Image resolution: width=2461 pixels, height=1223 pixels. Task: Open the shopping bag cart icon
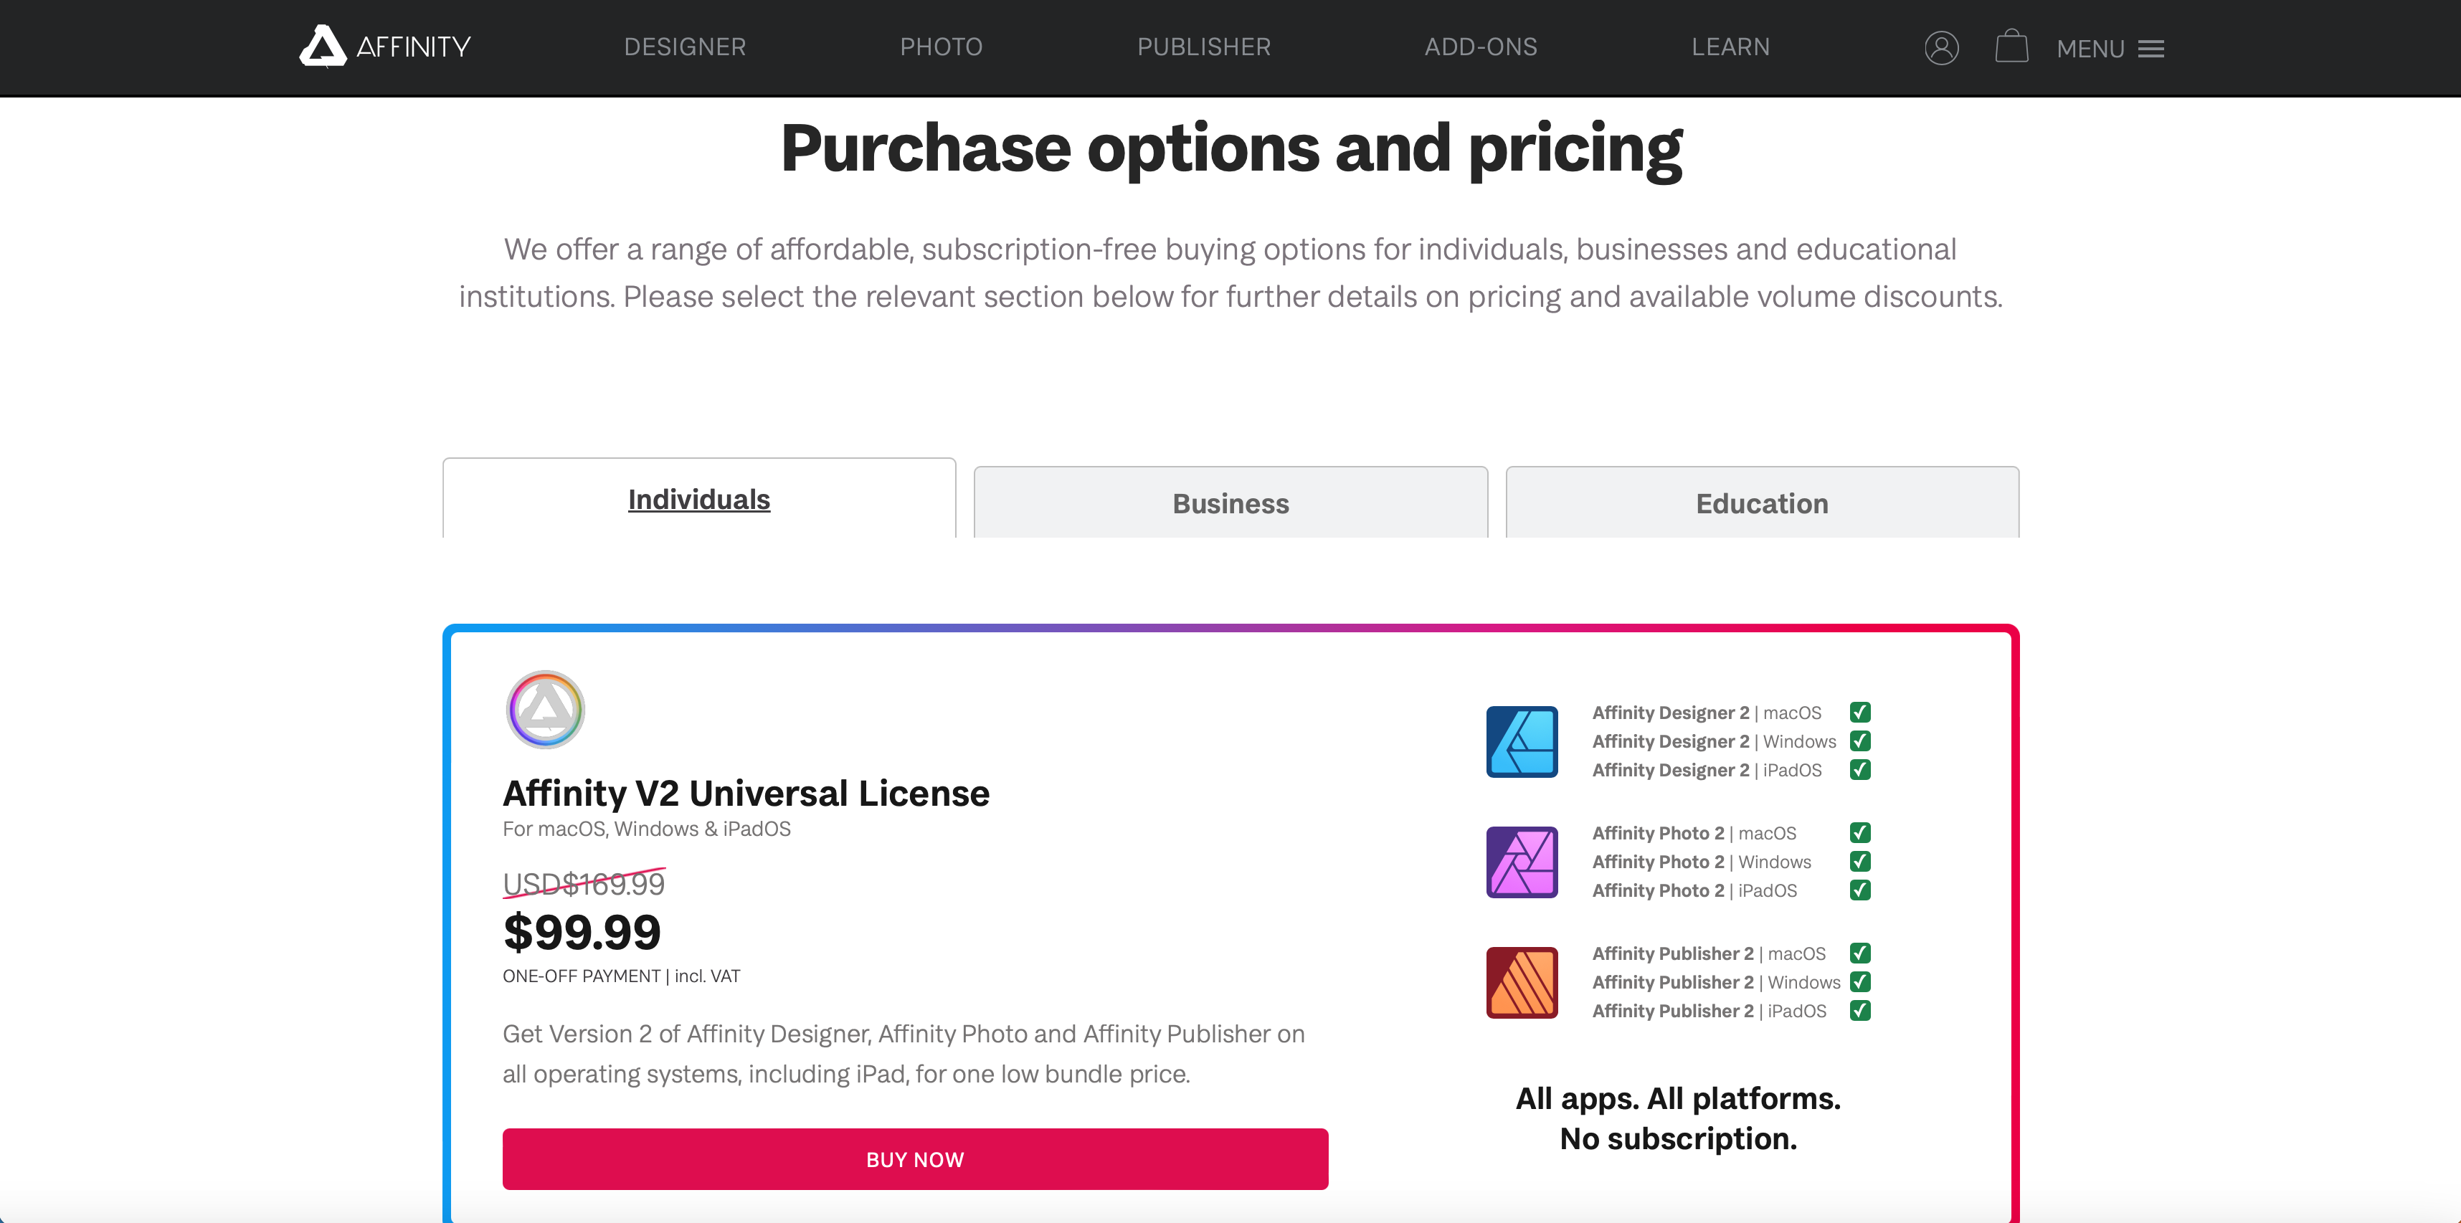tap(2011, 47)
